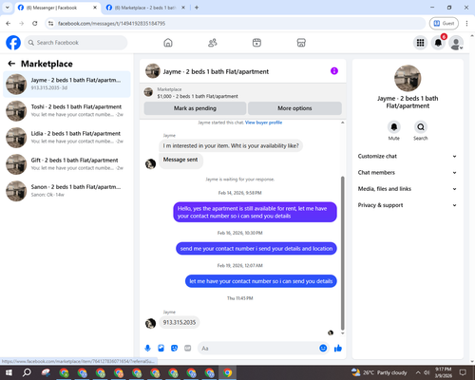Open the Marketplace storefront icon in top bar
This screenshot has height=380, width=475.
[x=301, y=43]
